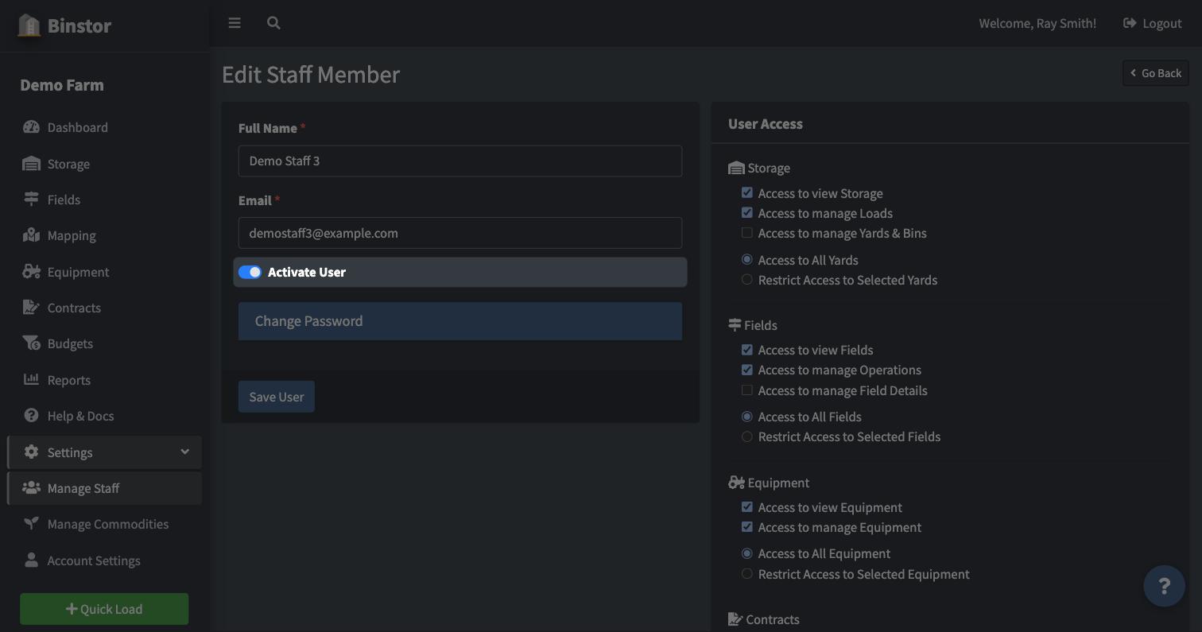Click the Binstor building logo icon
This screenshot has height=632, width=1202.
tap(29, 25)
